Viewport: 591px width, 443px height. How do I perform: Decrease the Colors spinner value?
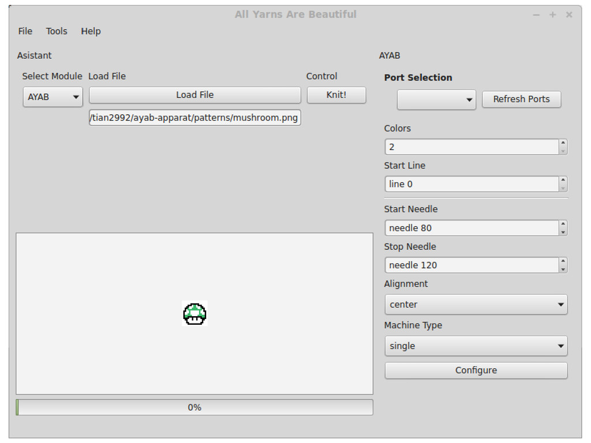(x=563, y=151)
